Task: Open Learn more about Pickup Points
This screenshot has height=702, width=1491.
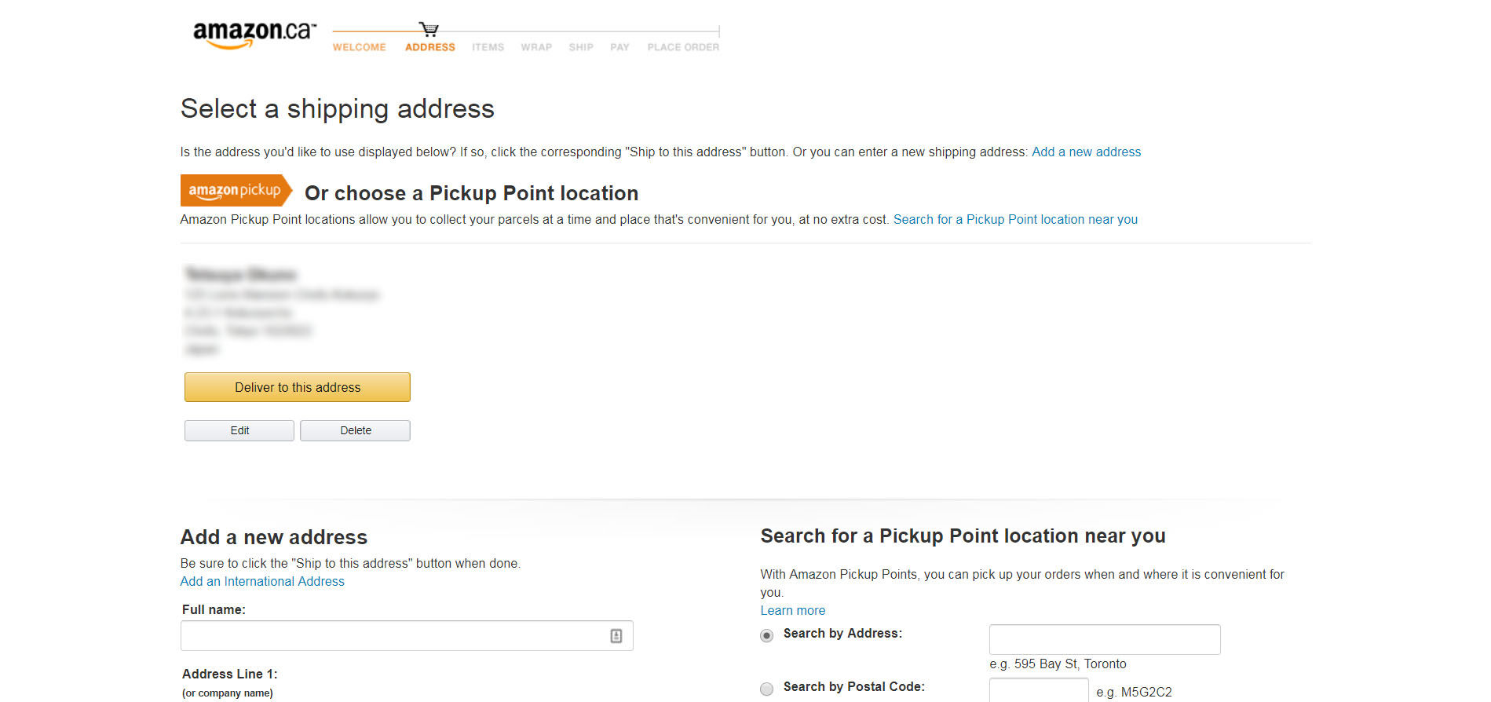Action: (x=792, y=610)
